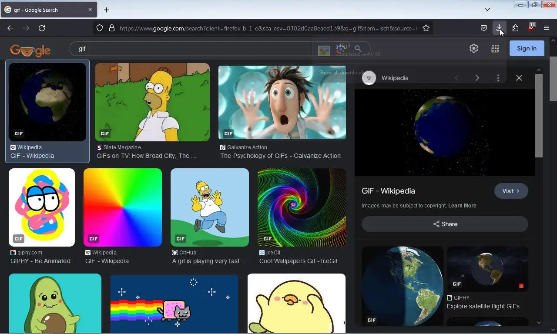Image resolution: width=557 pixels, height=334 pixels.
Task: Open the IceGif rainbow spiral thumbnail
Action: click(302, 207)
